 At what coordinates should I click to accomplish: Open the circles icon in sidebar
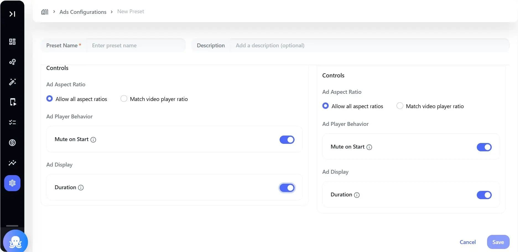coord(12,62)
